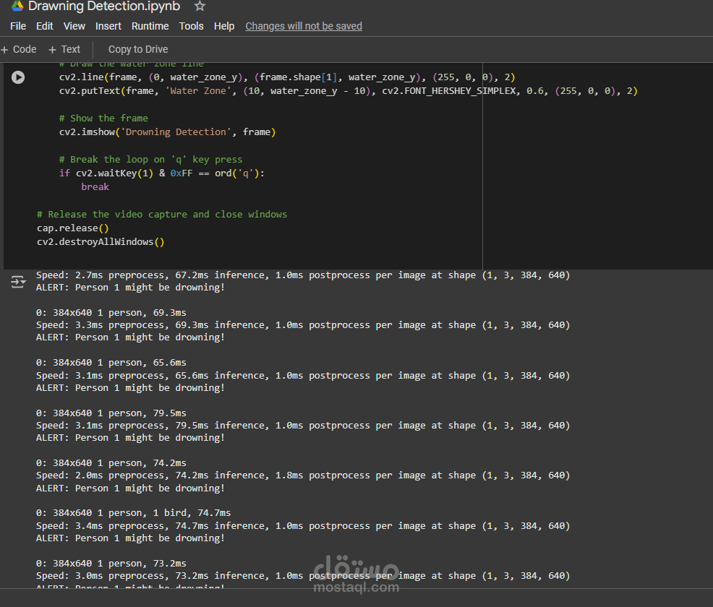Open the Help menu
The width and height of the screenshot is (713, 607).
pyautogui.click(x=224, y=26)
